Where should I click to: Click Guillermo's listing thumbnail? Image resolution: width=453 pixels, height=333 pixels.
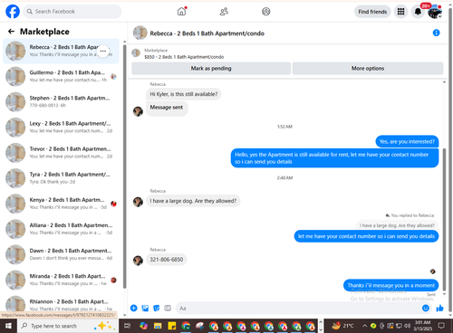pyautogui.click(x=15, y=76)
